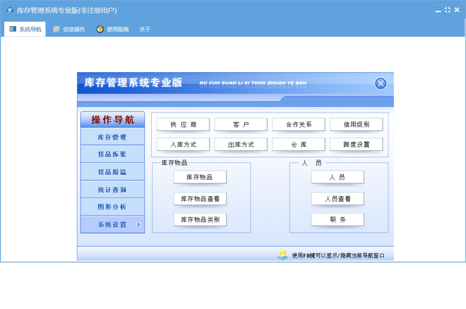Close the navigation panel with round X icon
Image resolution: width=466 pixels, height=309 pixels.
381,84
